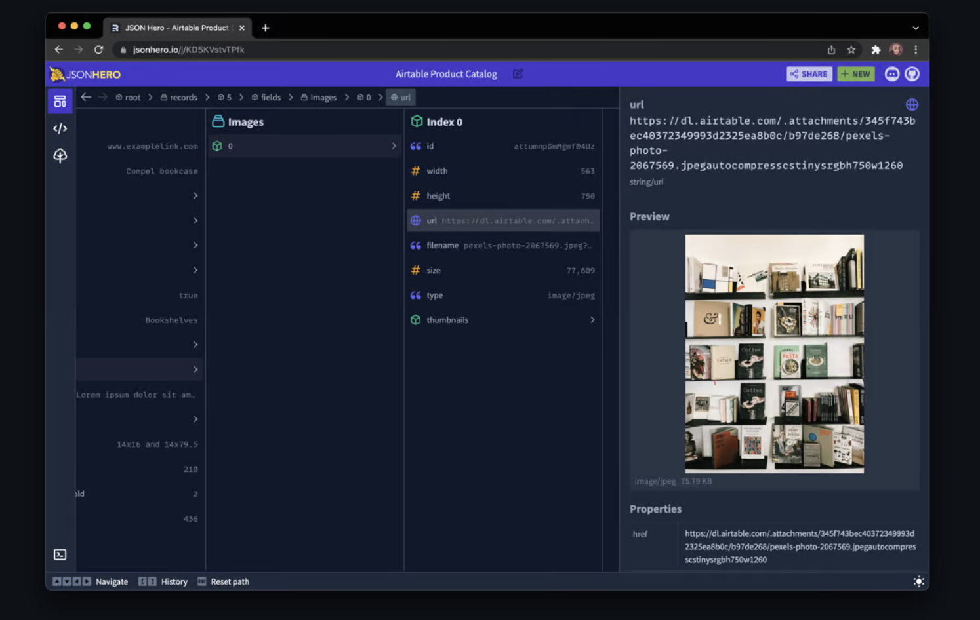Click History shortcut in footer
This screenshot has width=980, height=620.
(163, 581)
